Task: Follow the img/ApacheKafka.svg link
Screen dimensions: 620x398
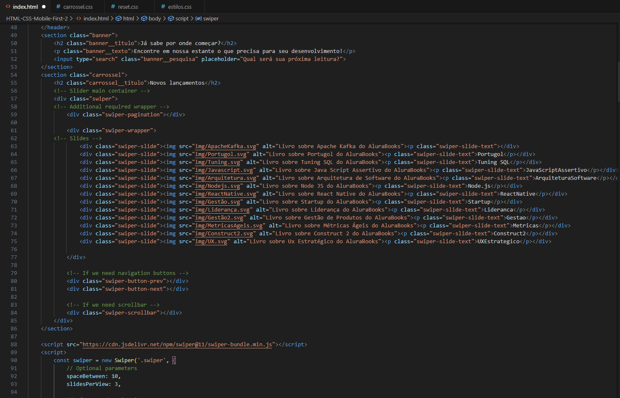Action: pos(226,146)
